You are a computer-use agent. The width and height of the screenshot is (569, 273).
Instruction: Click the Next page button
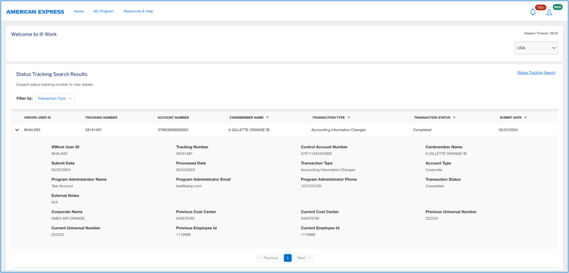[303, 258]
